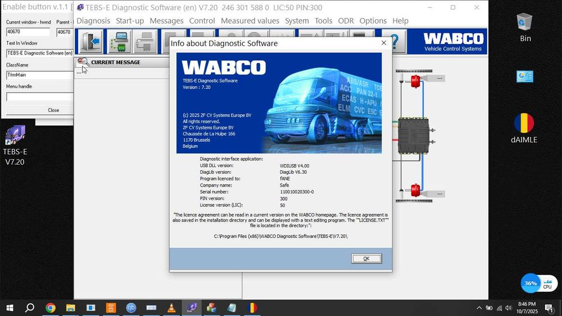The height and width of the screenshot is (316, 562).
Task: Open the System menu
Action: point(297,21)
